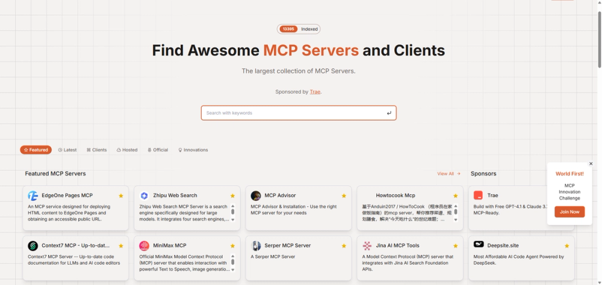Image resolution: width=602 pixels, height=285 pixels.
Task: Click the star on Howtocook Mcp card
Action: click(455, 195)
